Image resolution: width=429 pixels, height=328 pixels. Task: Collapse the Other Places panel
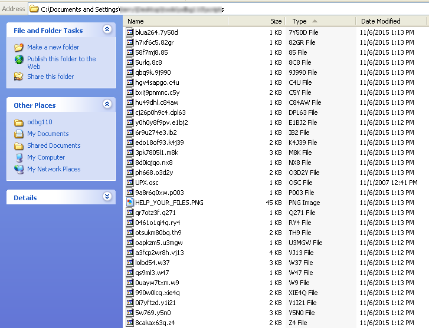pos(107,104)
